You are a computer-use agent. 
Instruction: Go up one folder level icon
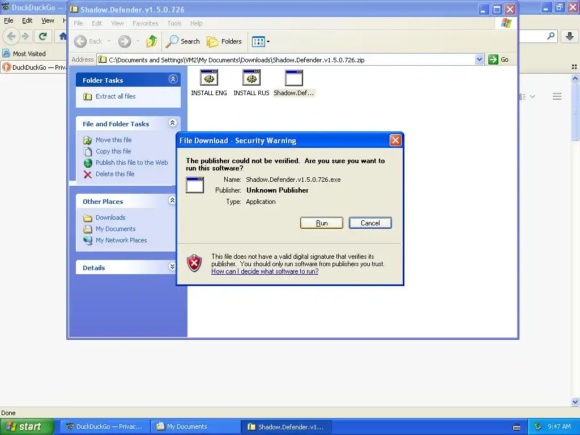click(x=152, y=41)
